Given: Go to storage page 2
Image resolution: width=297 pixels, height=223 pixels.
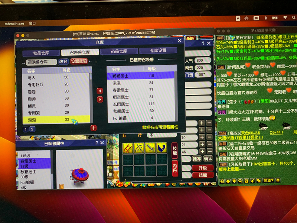Looking at the screenshot, I should (x=32, y=129).
